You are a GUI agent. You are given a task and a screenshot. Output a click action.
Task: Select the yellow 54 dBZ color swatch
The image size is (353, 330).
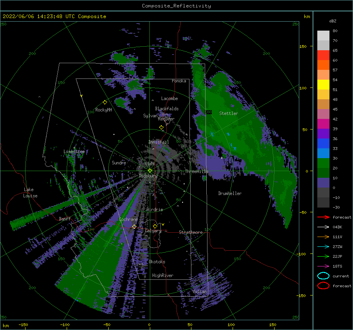pos(323,84)
